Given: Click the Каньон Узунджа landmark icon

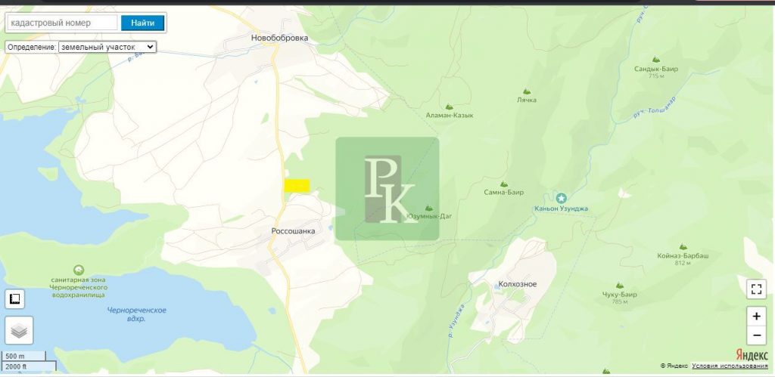Looking at the screenshot, I should (561, 197).
